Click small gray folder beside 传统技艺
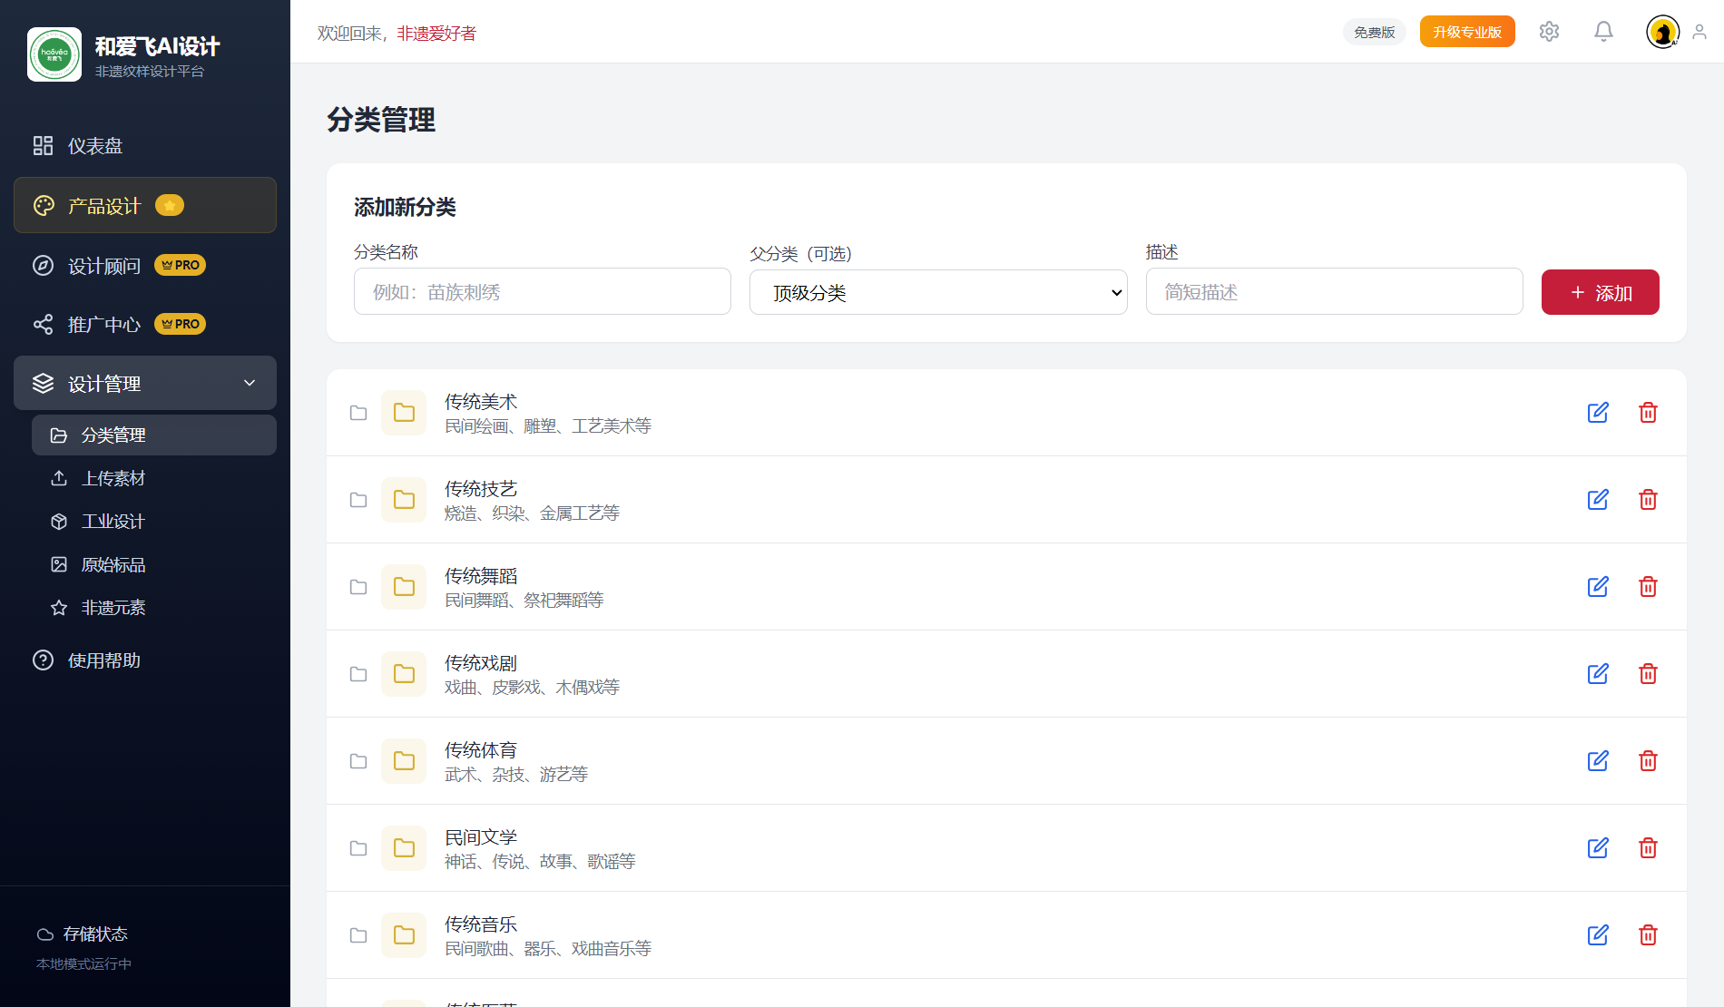The width and height of the screenshot is (1724, 1007). tap(358, 500)
